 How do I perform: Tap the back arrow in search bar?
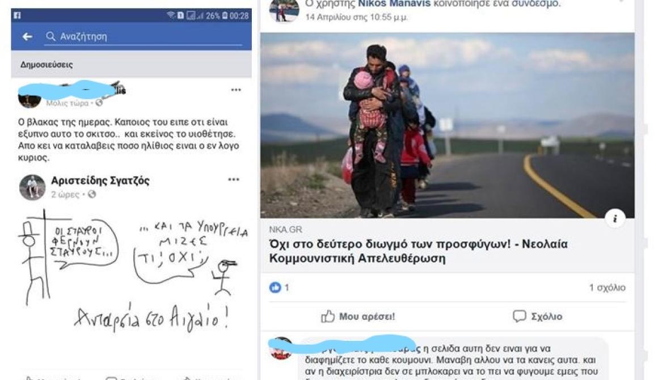coord(27,37)
